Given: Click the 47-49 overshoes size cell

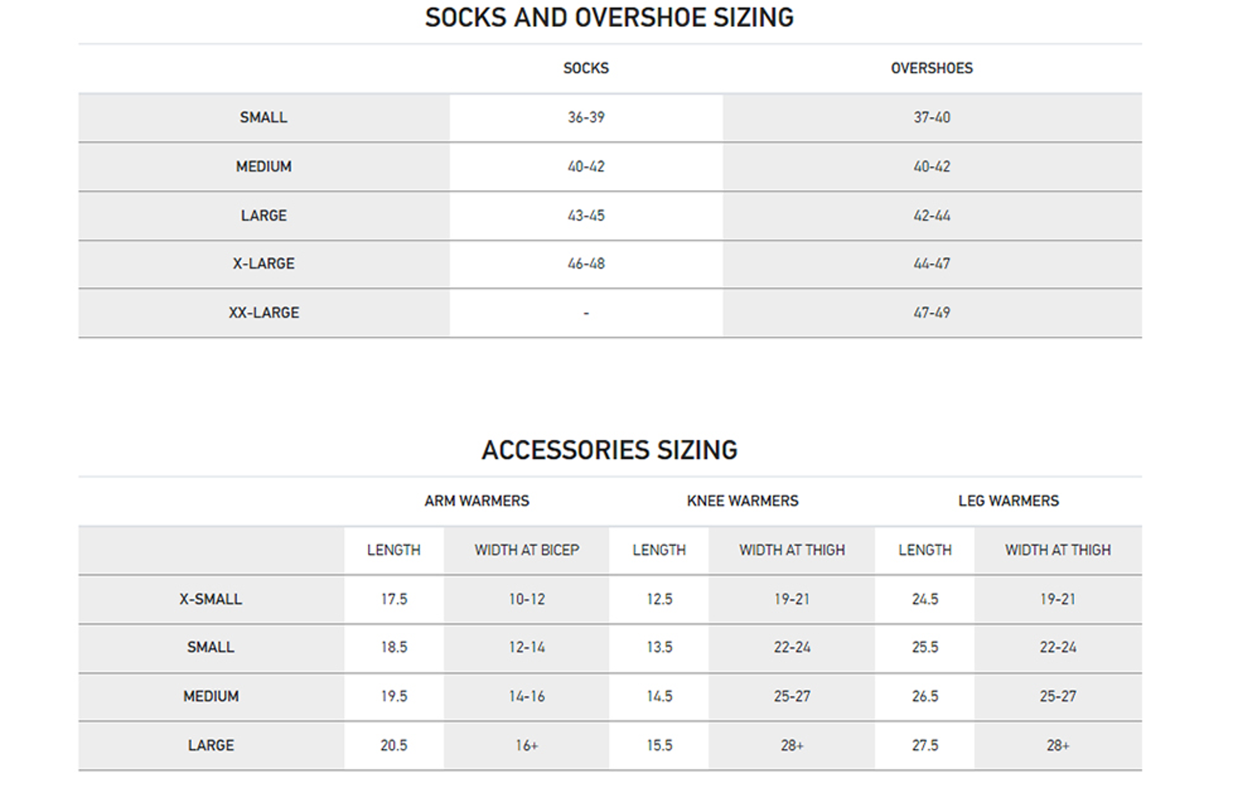Looking at the screenshot, I should click(x=931, y=313).
